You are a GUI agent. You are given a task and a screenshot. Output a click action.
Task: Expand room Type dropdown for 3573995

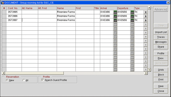tap(146, 12)
